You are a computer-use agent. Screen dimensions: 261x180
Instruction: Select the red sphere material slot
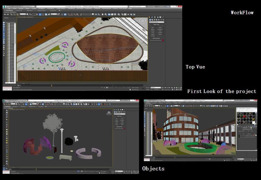[x=245, y=117]
